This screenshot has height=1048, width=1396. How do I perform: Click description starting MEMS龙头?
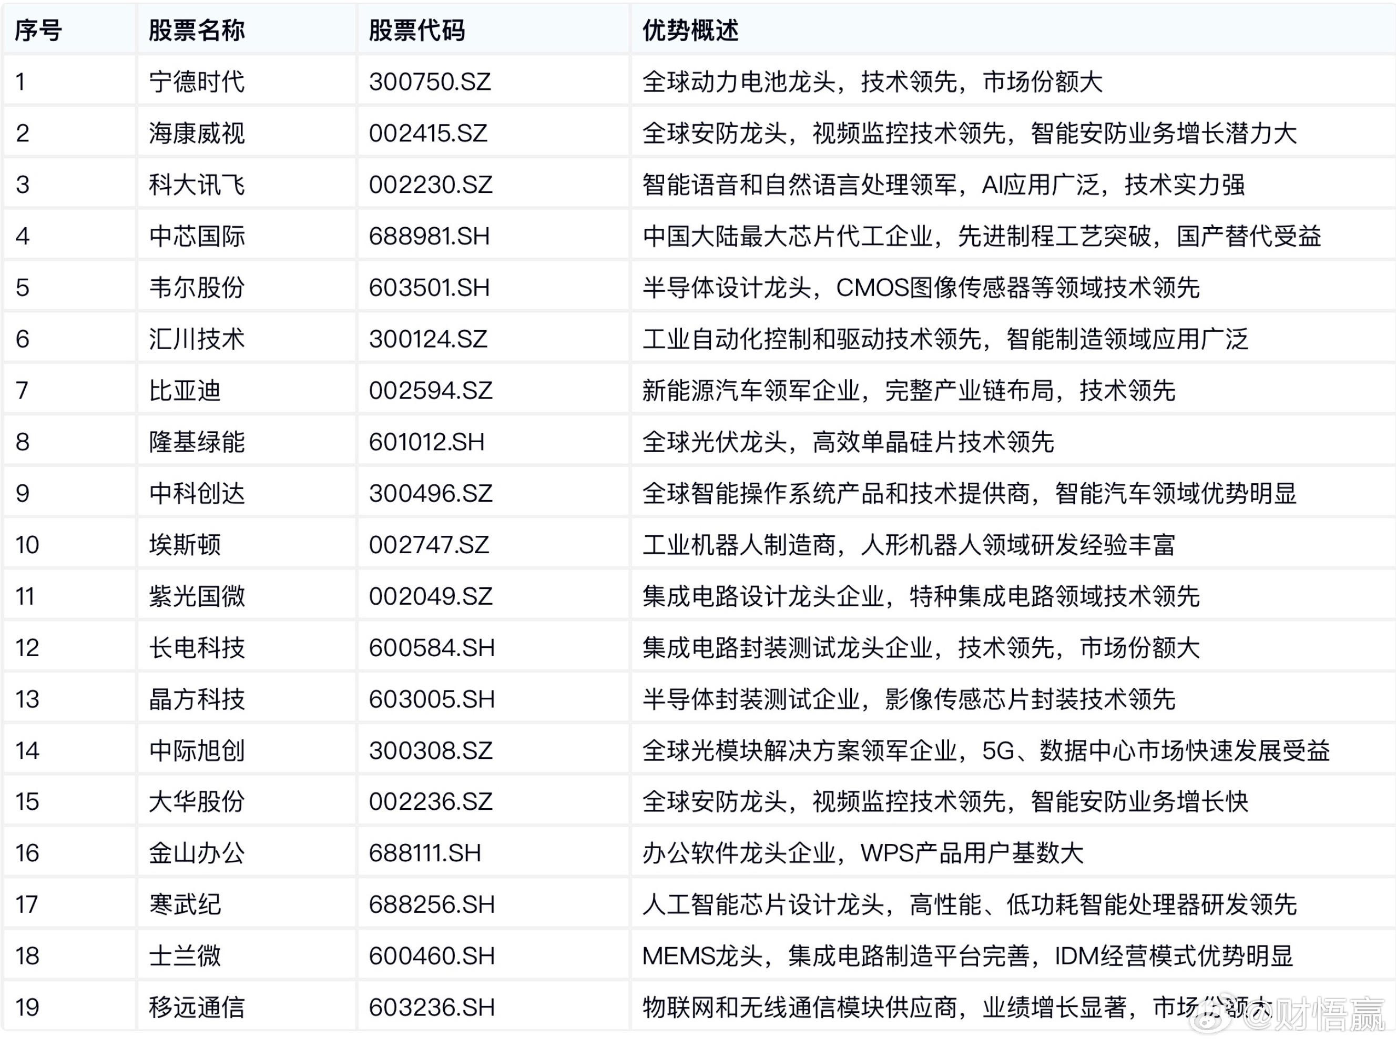[968, 957]
